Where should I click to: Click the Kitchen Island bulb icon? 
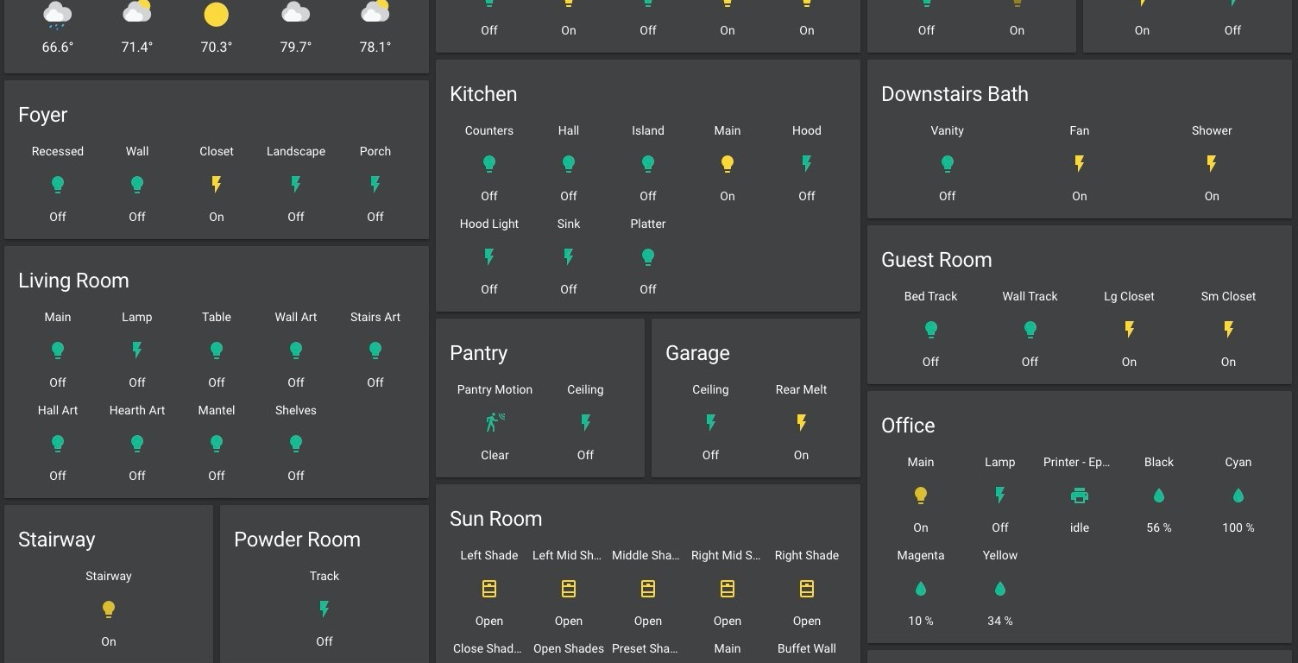click(x=647, y=163)
